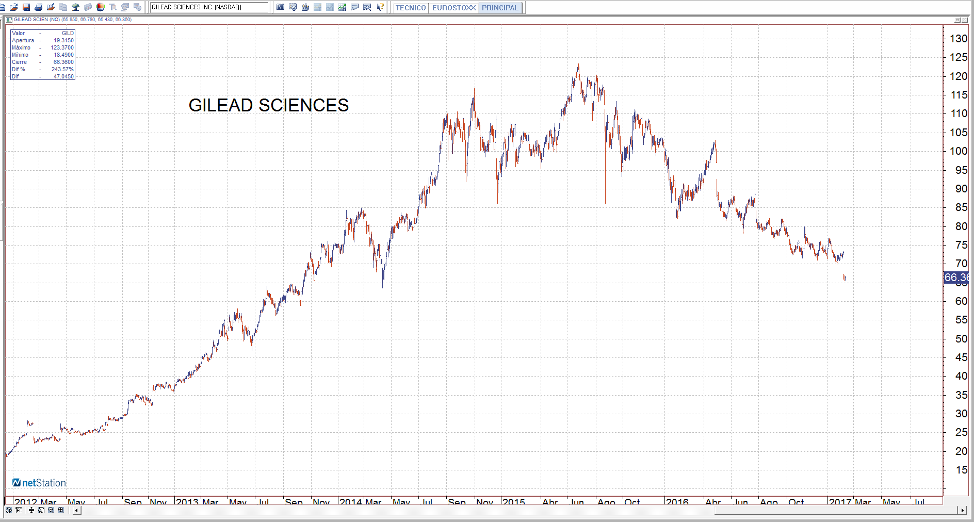This screenshot has width=974, height=522.
Task: Click the greyed grid table icon
Action: (318, 7)
